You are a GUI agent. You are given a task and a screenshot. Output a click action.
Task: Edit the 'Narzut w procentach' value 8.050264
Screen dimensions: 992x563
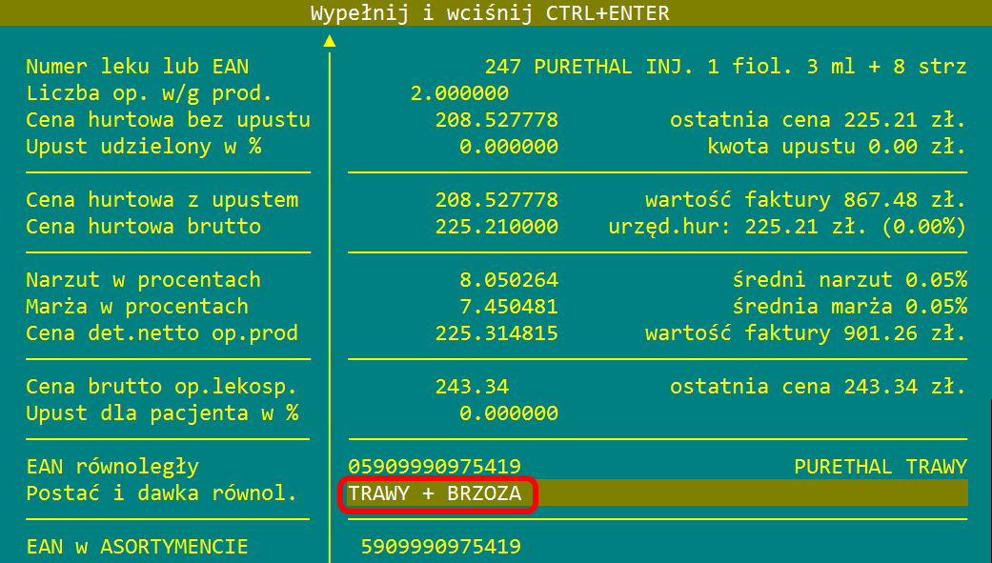point(509,280)
